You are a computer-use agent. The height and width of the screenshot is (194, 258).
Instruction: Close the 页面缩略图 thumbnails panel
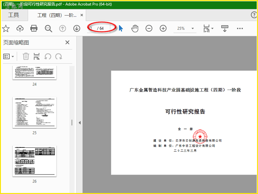click(x=67, y=42)
